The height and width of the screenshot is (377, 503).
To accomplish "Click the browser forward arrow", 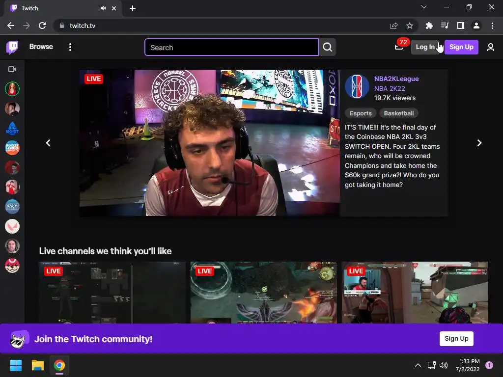I will [27, 26].
